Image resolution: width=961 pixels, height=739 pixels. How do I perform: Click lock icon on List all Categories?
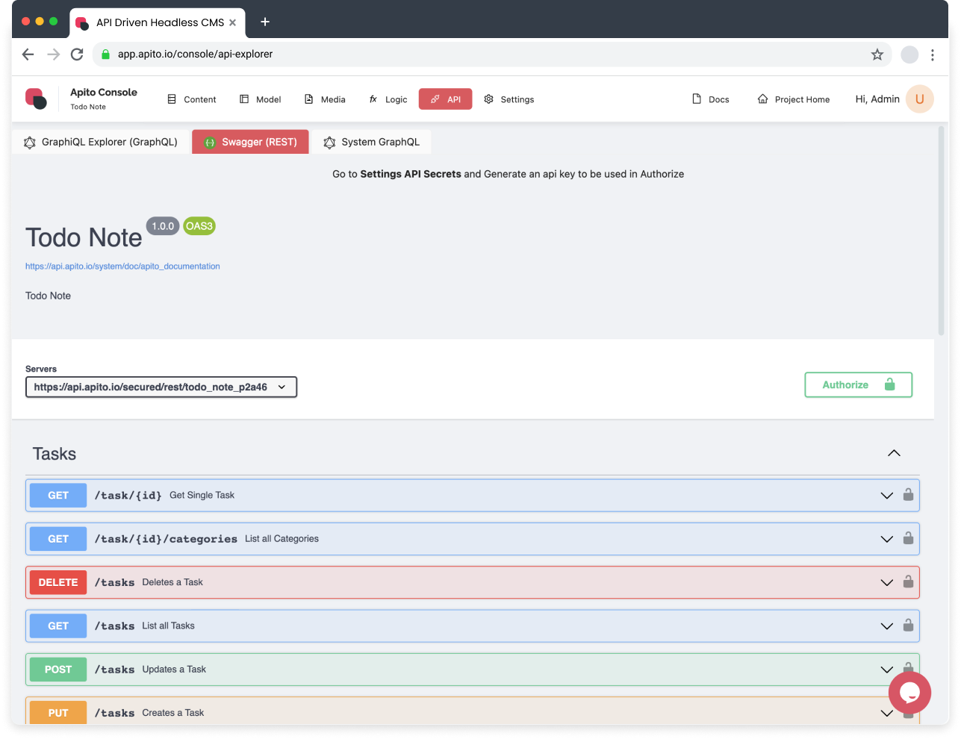pyautogui.click(x=908, y=538)
